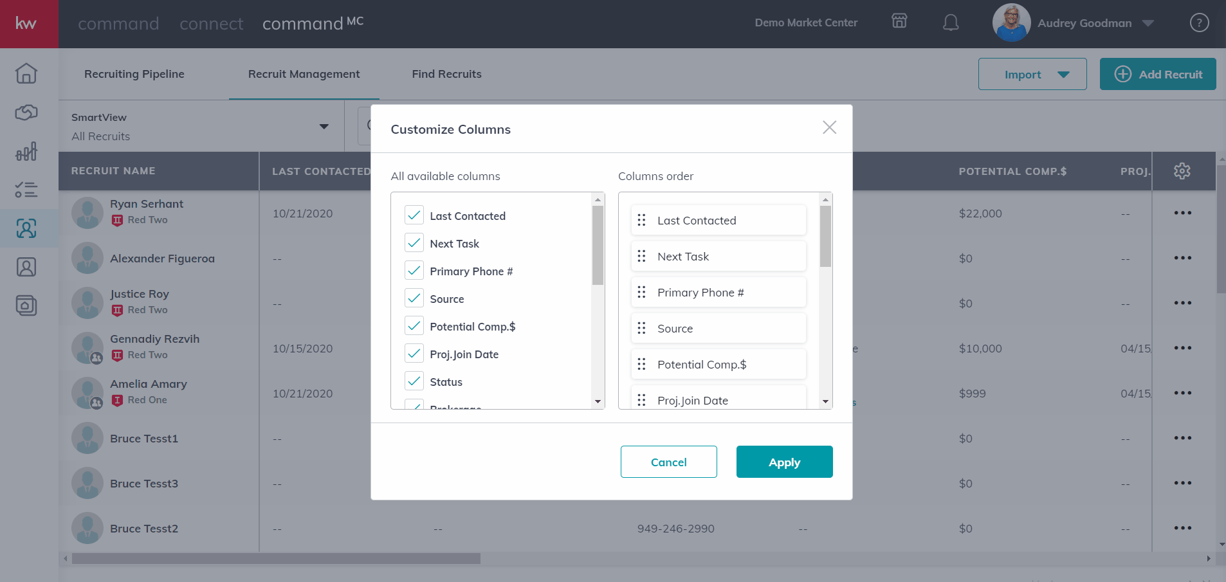Uncheck the Proj.Join Date checkbox
The width and height of the screenshot is (1226, 582).
[x=414, y=354]
